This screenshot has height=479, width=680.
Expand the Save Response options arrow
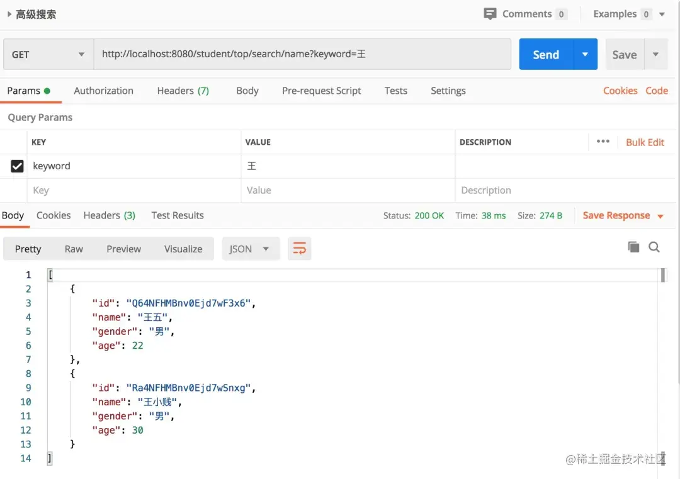660,215
